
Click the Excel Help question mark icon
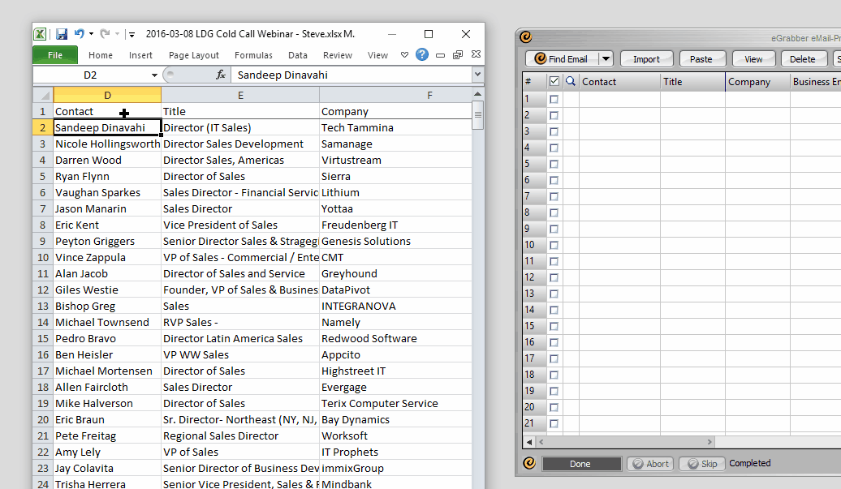click(x=421, y=55)
